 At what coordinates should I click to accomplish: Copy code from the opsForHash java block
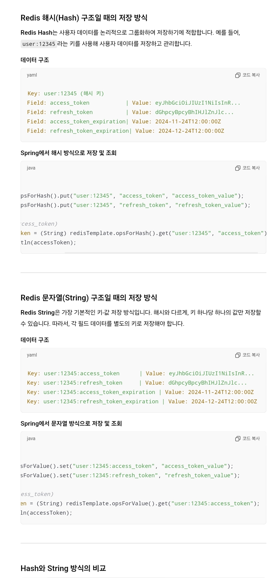coord(247,168)
